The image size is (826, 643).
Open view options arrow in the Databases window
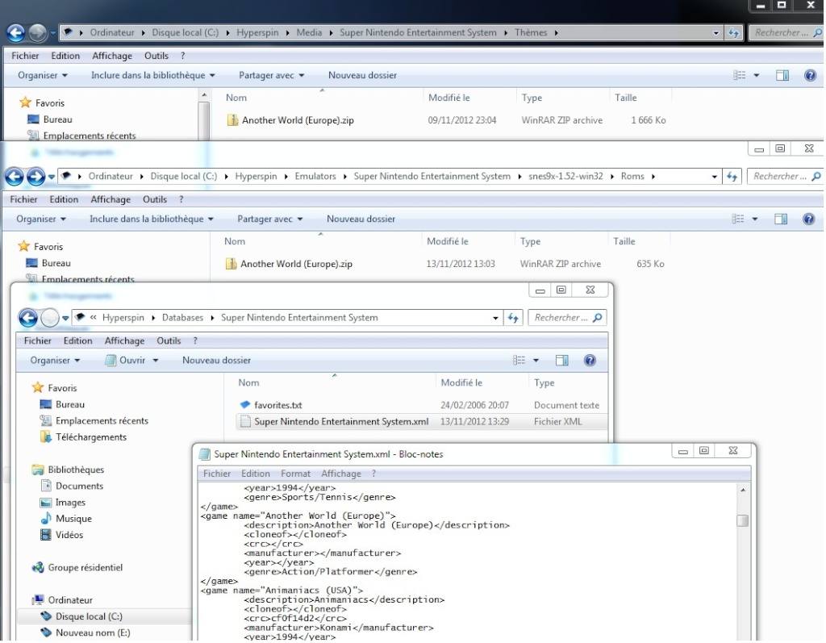coord(536,361)
